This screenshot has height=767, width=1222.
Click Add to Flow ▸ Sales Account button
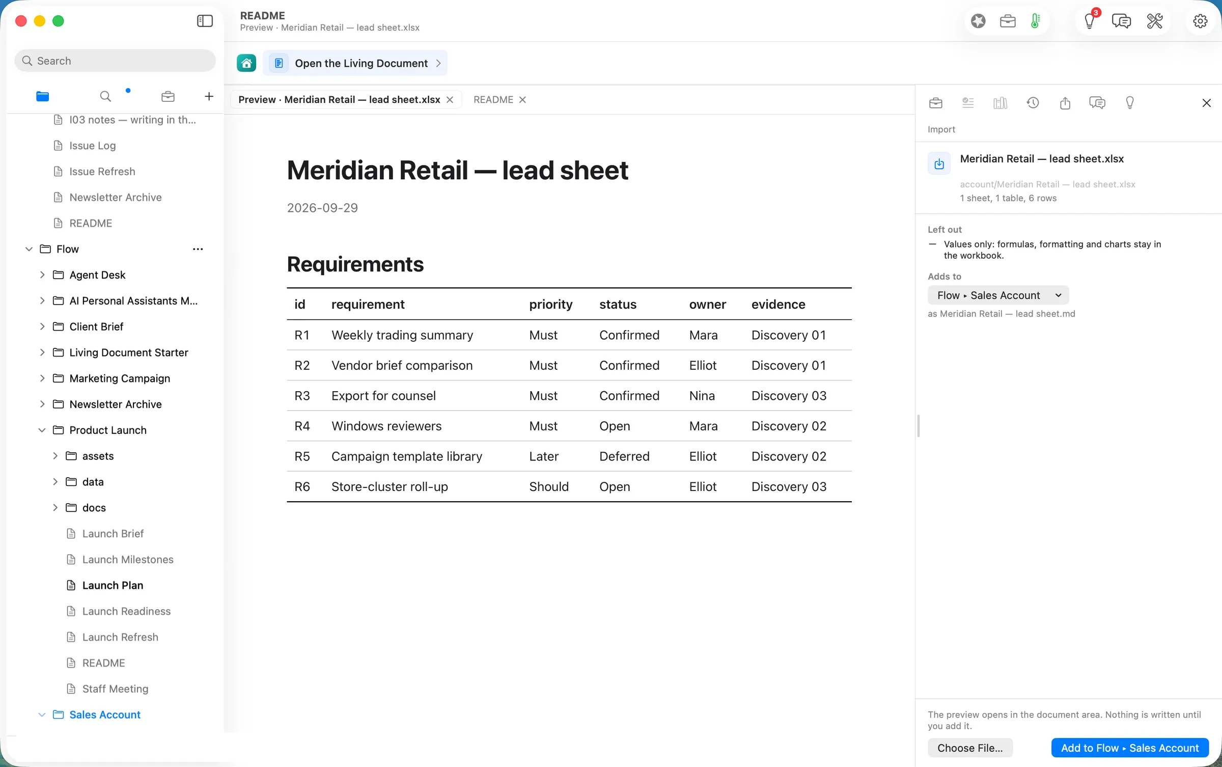point(1130,748)
